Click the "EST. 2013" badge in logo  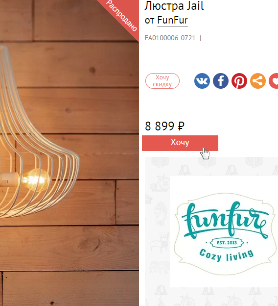(x=227, y=243)
